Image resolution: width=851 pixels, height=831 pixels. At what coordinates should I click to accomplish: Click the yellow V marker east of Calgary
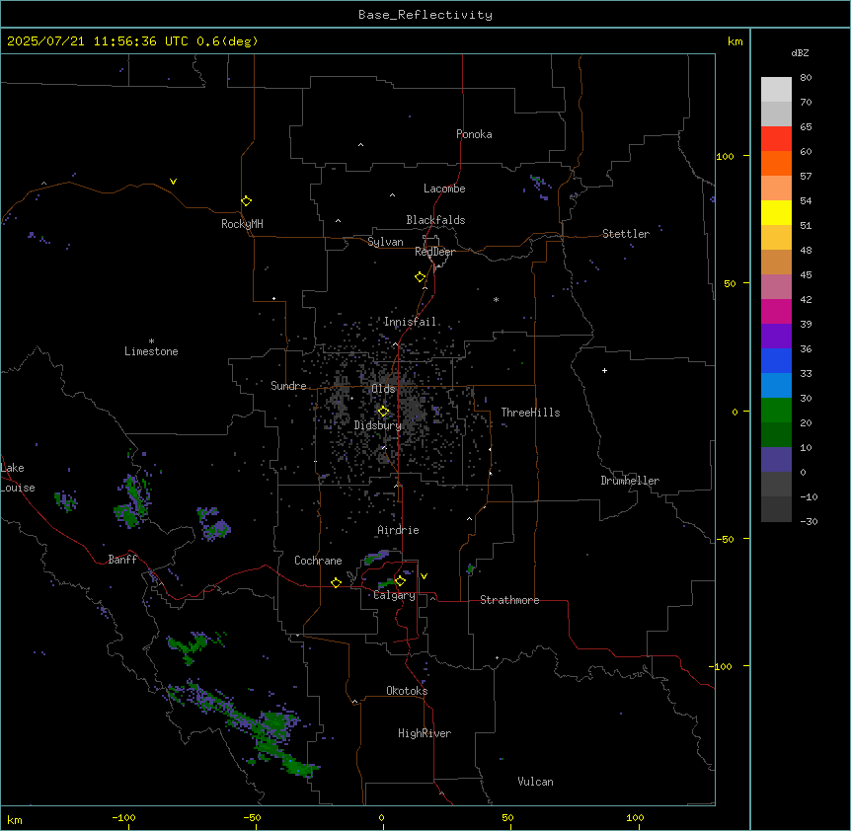(424, 576)
